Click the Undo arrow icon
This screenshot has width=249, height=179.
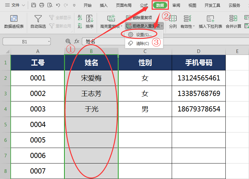click(x=58, y=5)
